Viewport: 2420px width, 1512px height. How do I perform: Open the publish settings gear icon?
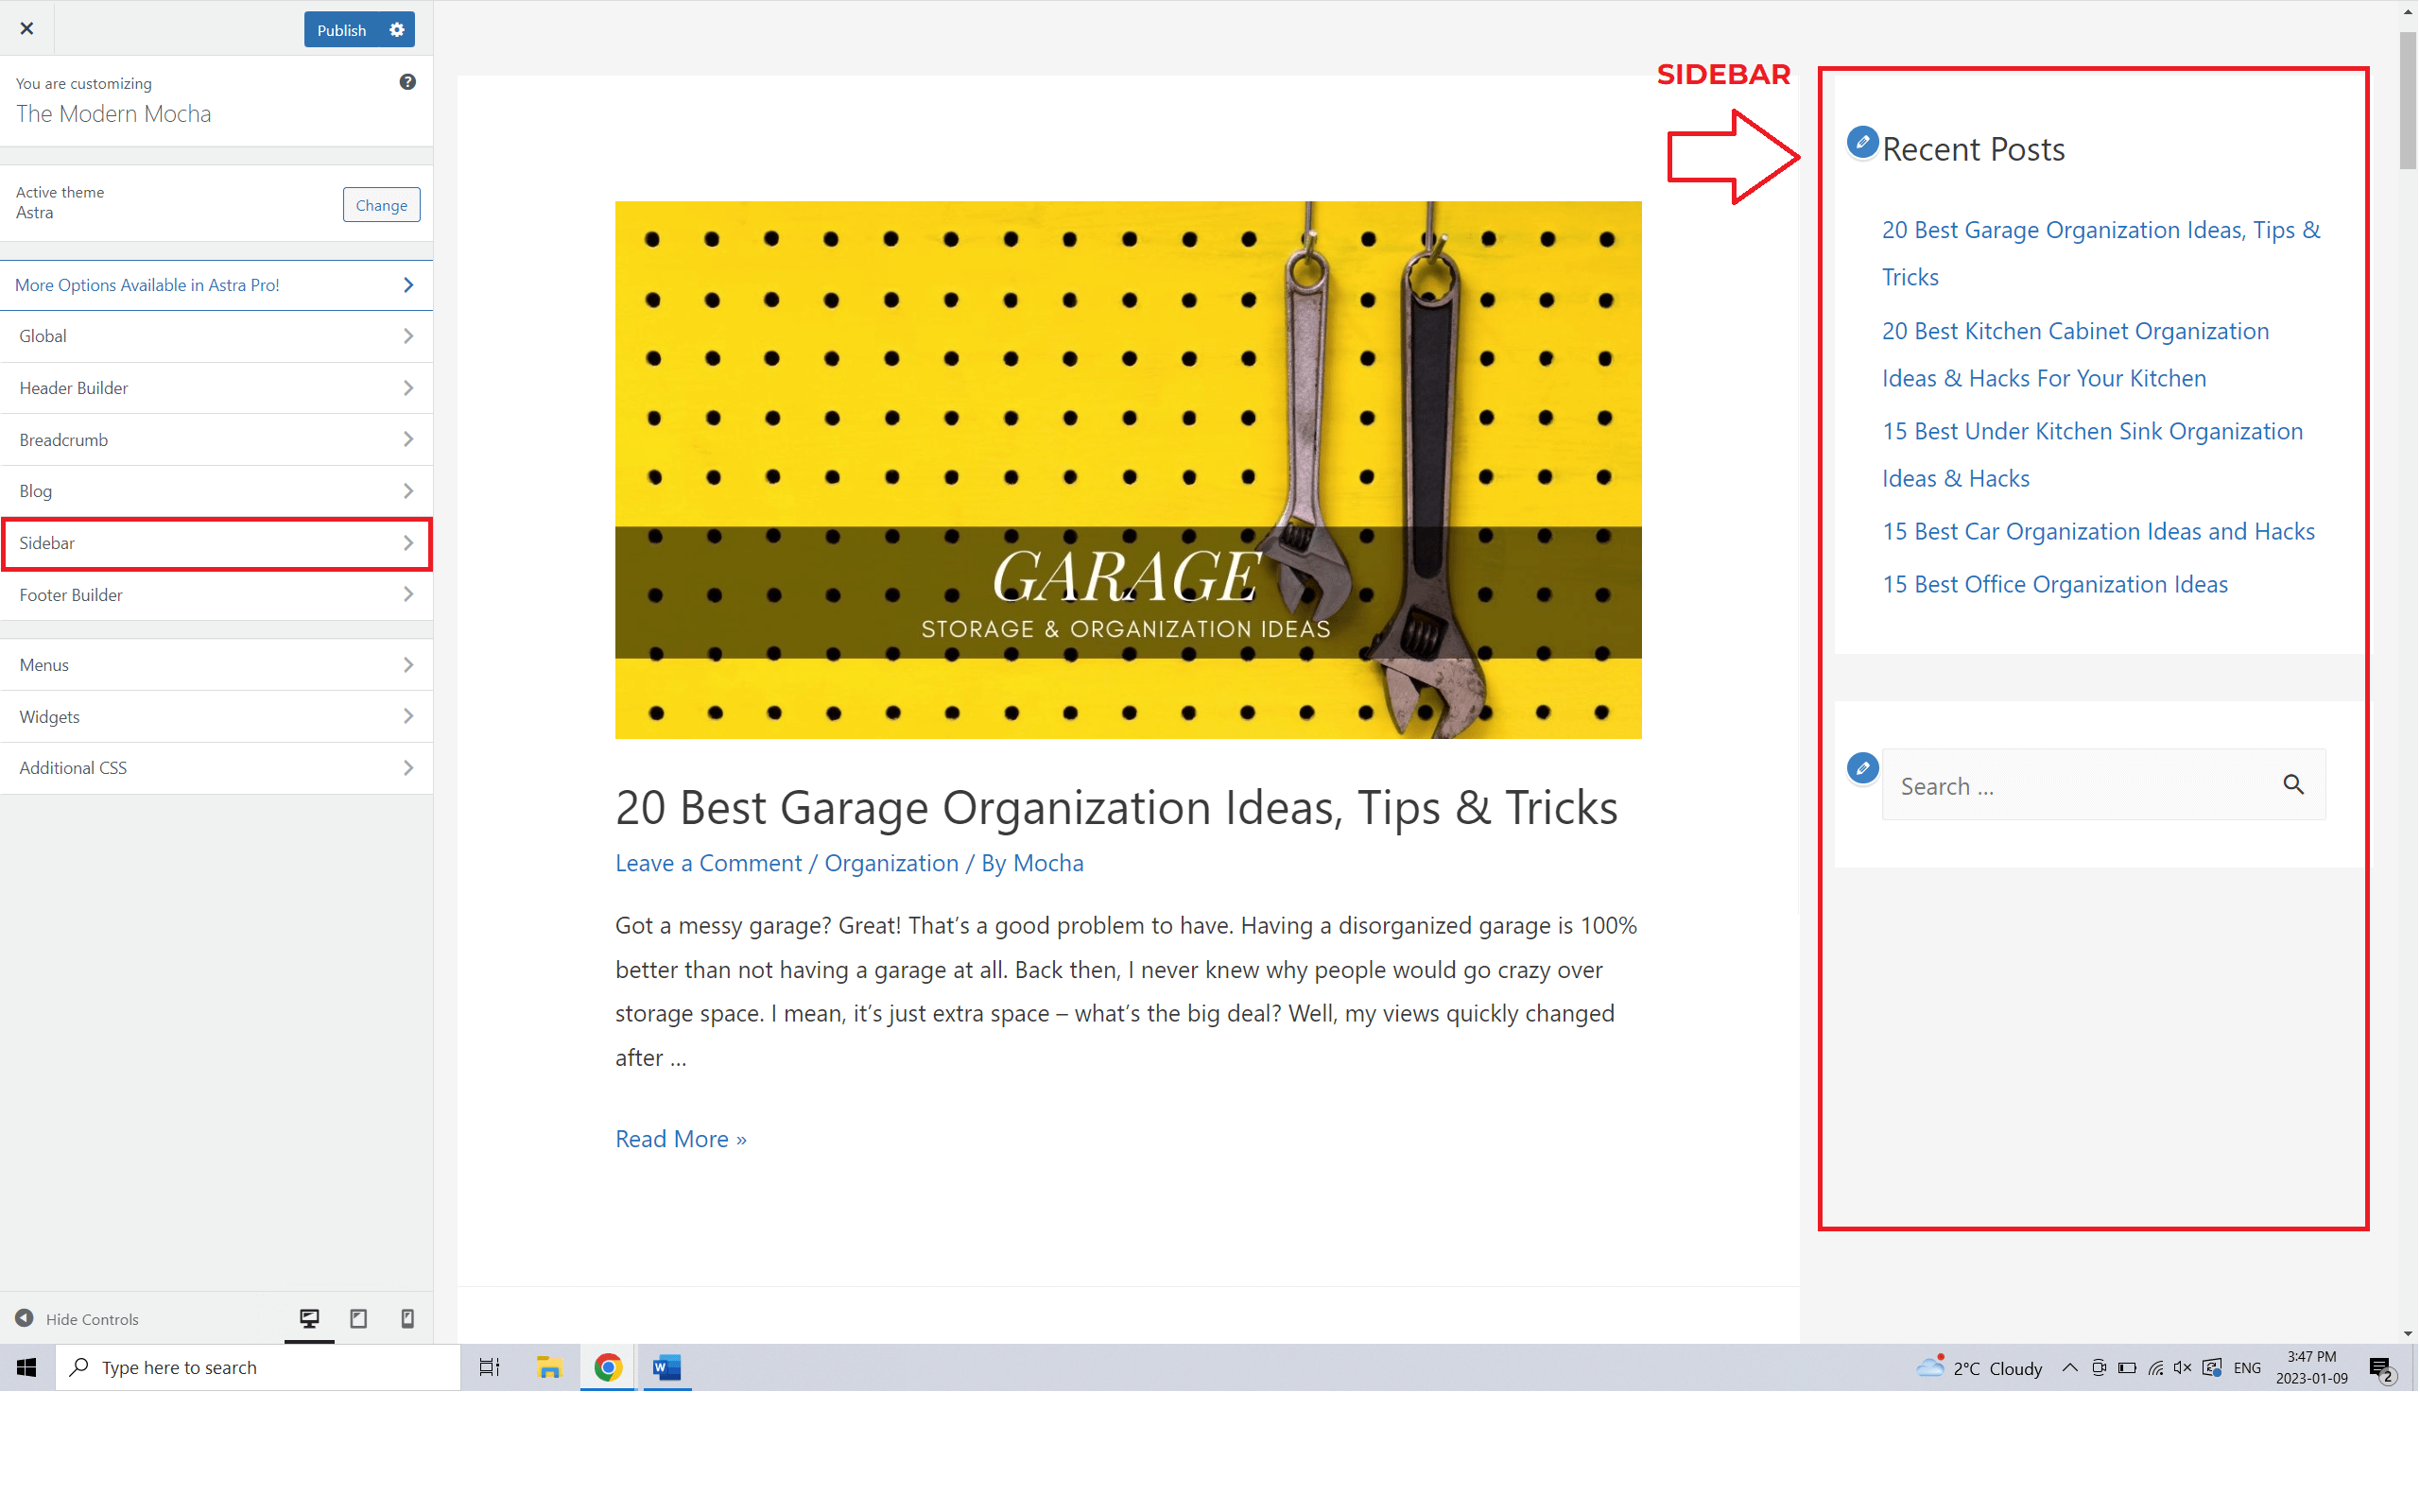(397, 30)
